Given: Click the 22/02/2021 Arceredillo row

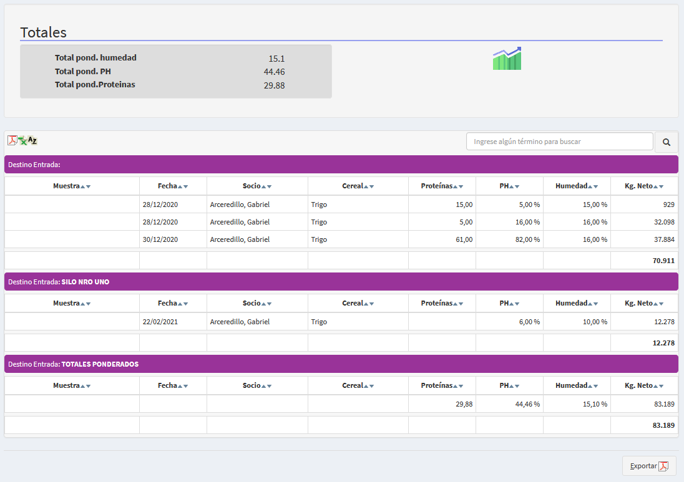Looking at the screenshot, I should 240,322.
